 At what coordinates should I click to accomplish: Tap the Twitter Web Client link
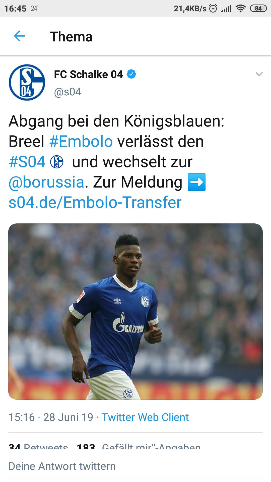click(x=145, y=417)
